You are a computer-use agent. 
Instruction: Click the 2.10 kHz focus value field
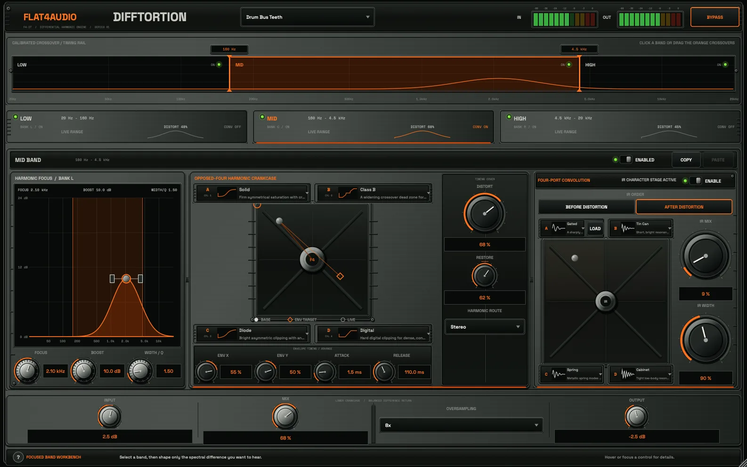pos(56,371)
